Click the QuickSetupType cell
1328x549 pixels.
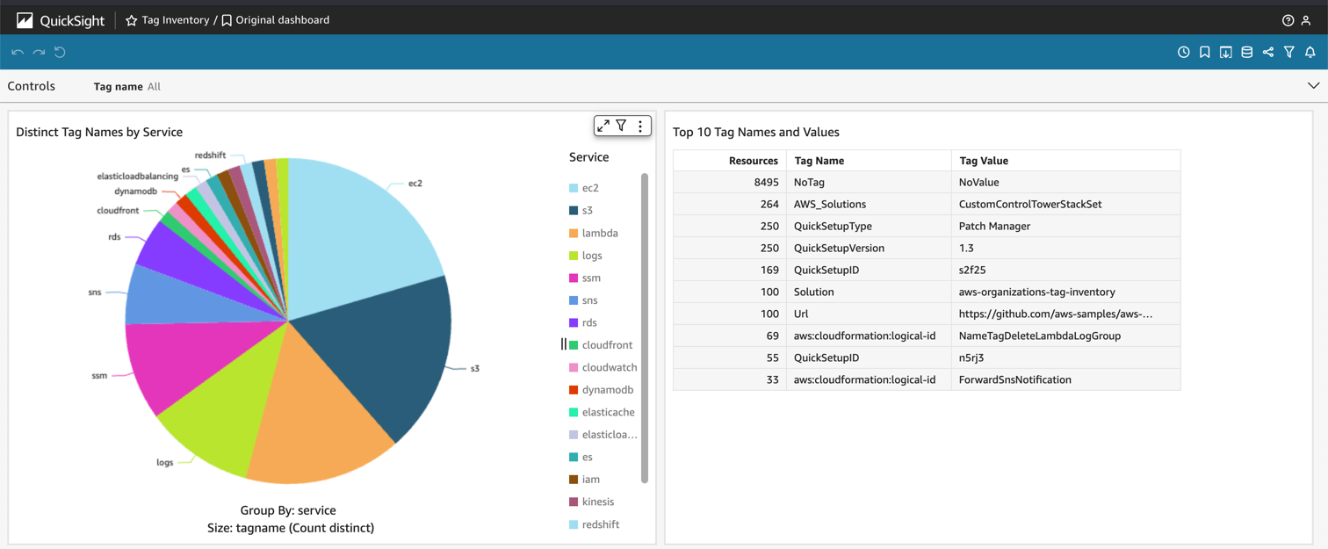tap(869, 227)
